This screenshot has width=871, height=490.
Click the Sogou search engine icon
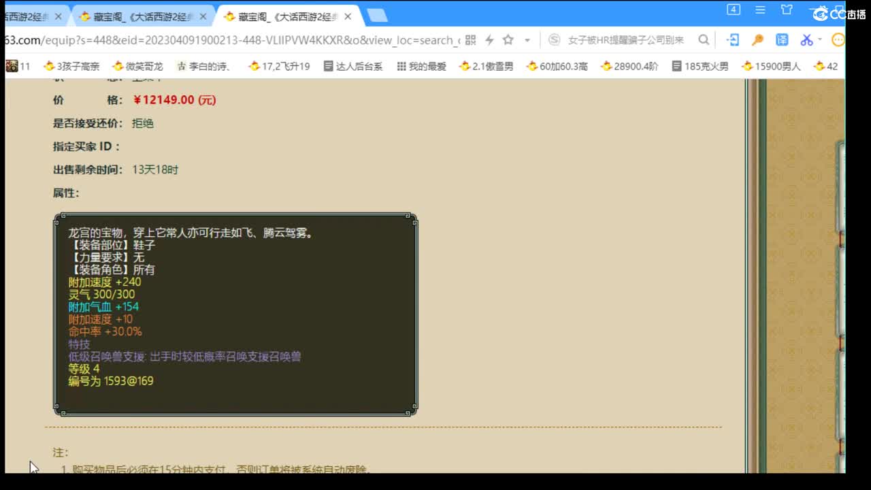click(x=555, y=40)
